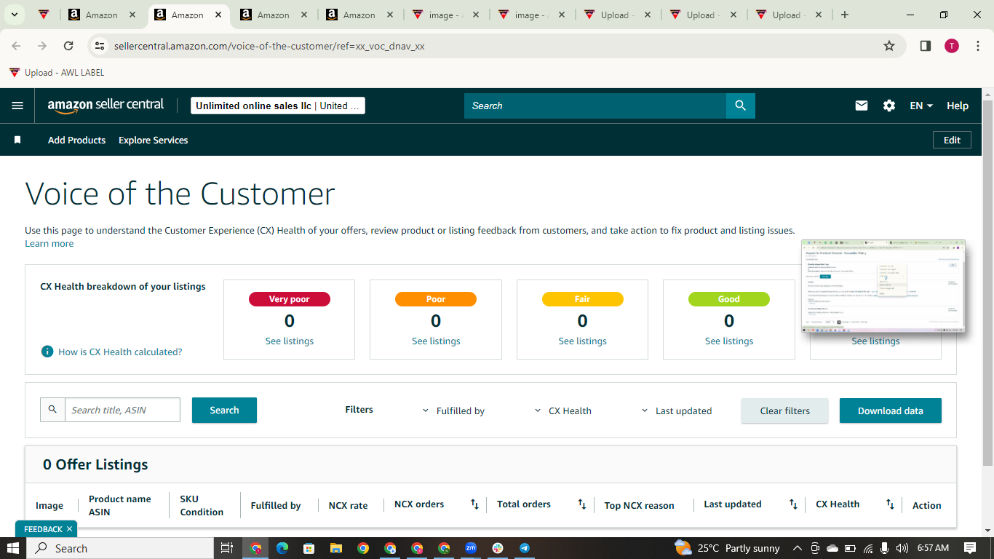Click the page vertical scrollbar
994x559 pixels.
(x=987, y=284)
